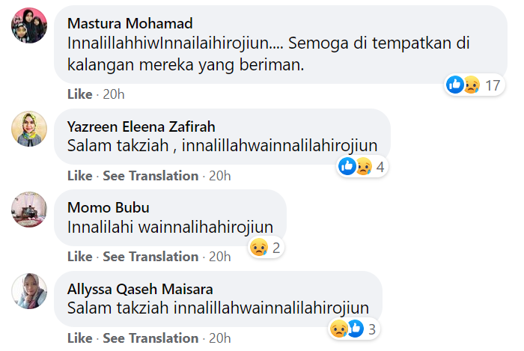Visit Allyssa Qaseh Maisara's profile name

(x=140, y=287)
